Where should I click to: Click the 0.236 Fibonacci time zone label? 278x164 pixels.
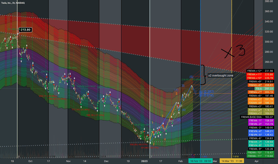[52, 157]
